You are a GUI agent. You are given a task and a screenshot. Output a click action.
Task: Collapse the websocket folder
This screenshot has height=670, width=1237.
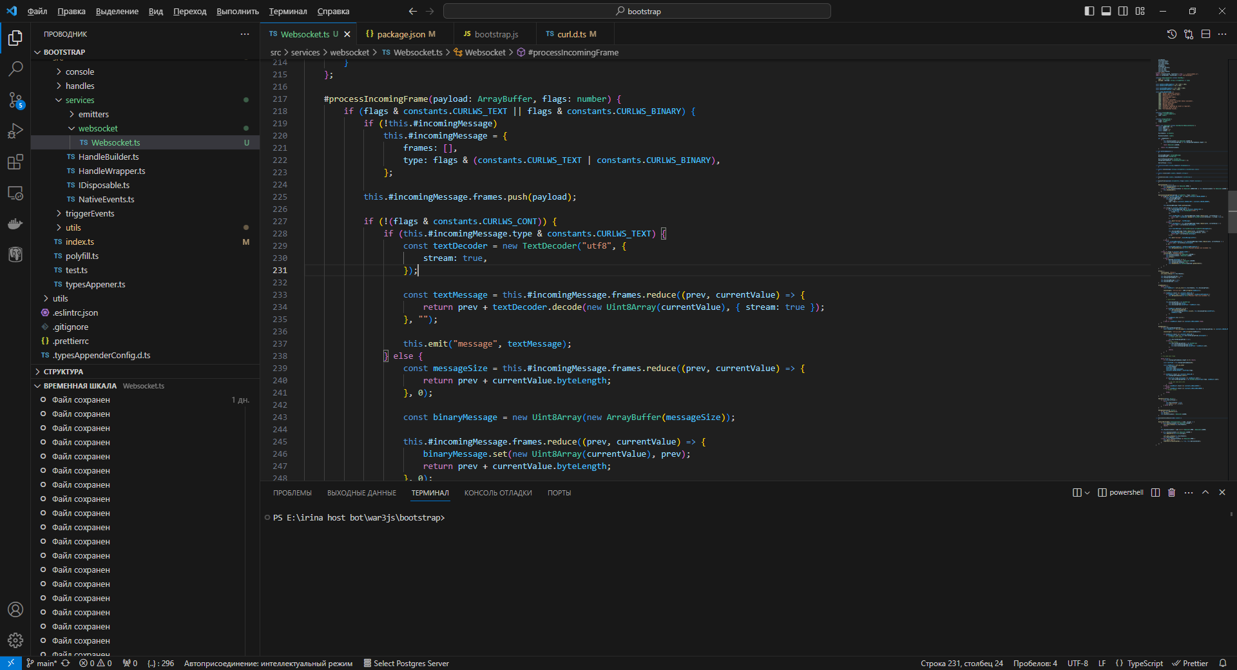[98, 128]
